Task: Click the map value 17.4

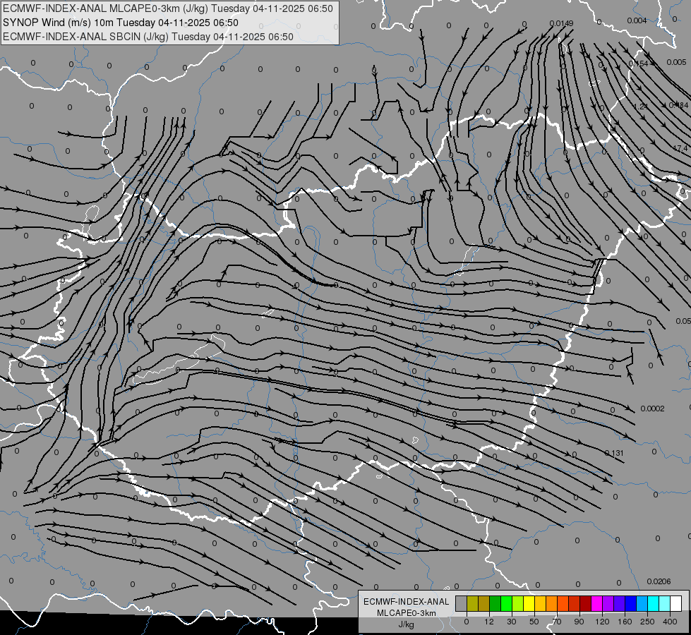Action: [680, 148]
